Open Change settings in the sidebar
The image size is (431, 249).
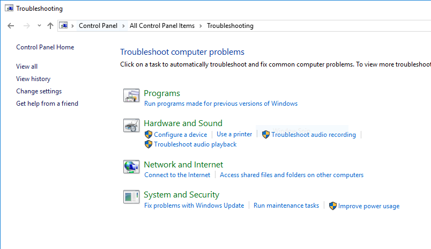tap(39, 91)
